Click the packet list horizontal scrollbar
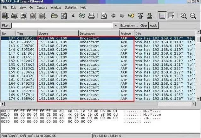Image resolution: width=201 pixels, height=138 pixels. (95, 104)
